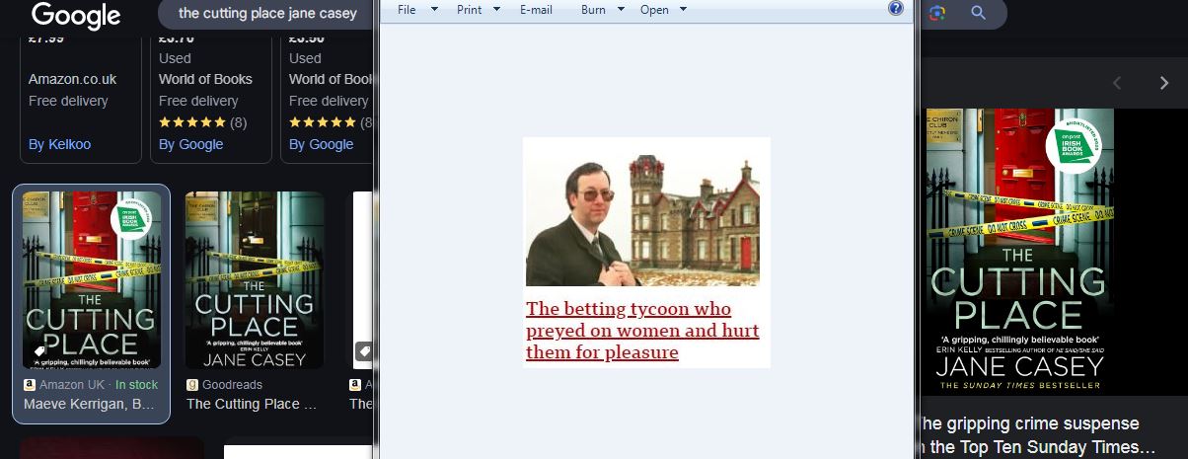Screen dimensions: 1188x459
Task: Click the Google logo in the browser
Action: 76,15
